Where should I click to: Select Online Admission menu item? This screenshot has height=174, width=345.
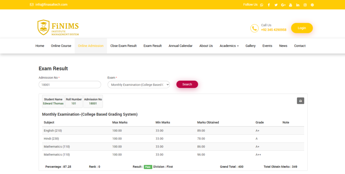91,46
